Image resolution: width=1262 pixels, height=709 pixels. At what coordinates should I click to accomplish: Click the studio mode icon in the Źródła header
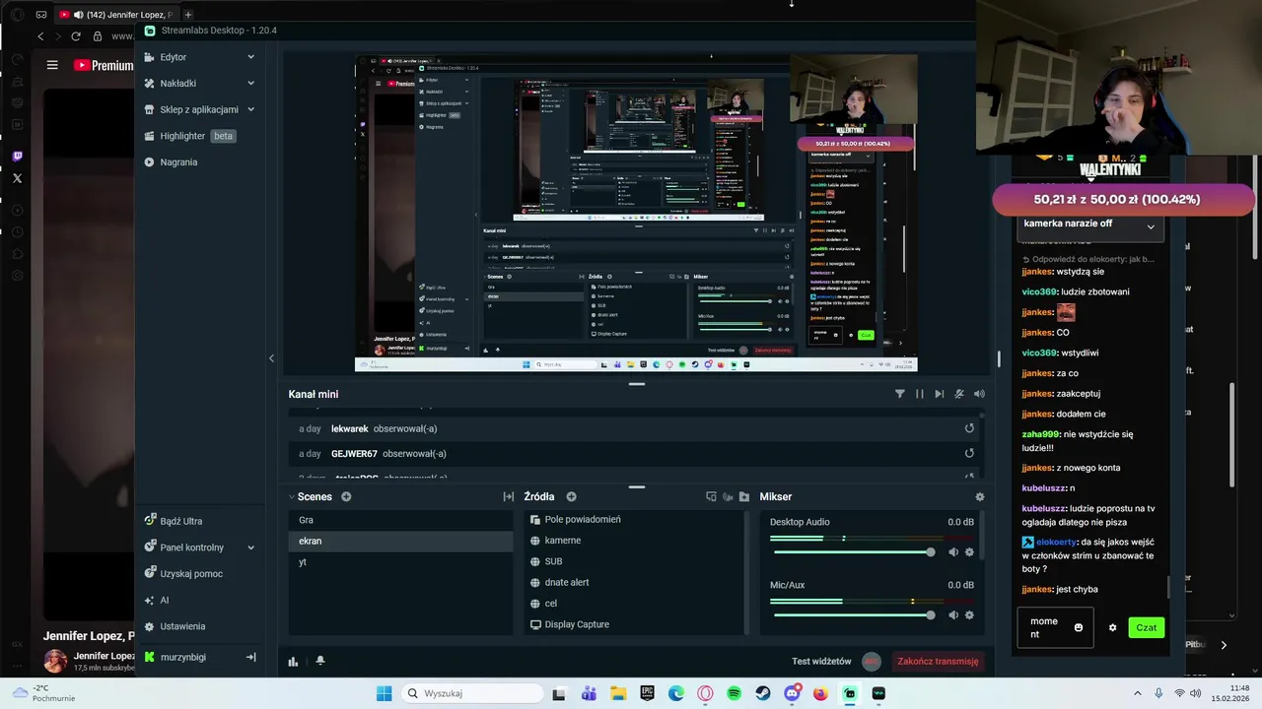coord(711,497)
